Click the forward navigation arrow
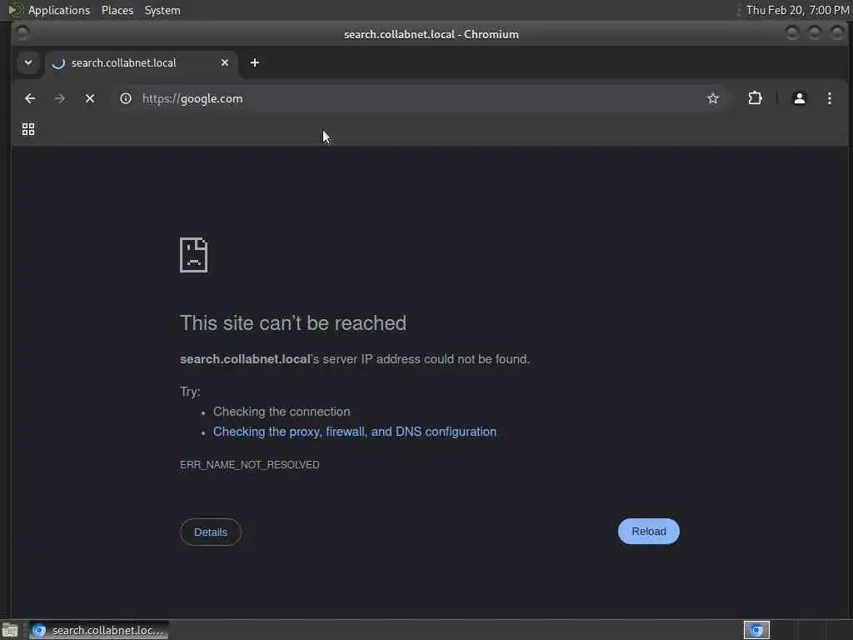 pos(60,98)
